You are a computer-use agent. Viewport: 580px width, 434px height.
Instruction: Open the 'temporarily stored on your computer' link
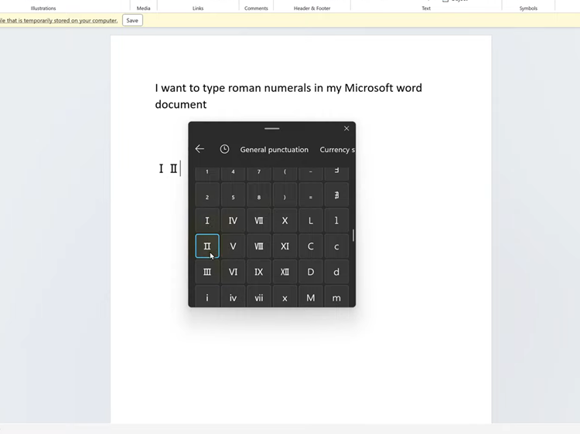pos(59,20)
